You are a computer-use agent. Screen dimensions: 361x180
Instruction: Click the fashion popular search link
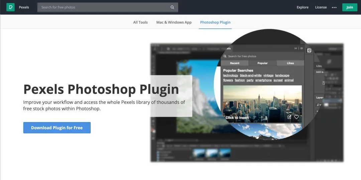240,80
